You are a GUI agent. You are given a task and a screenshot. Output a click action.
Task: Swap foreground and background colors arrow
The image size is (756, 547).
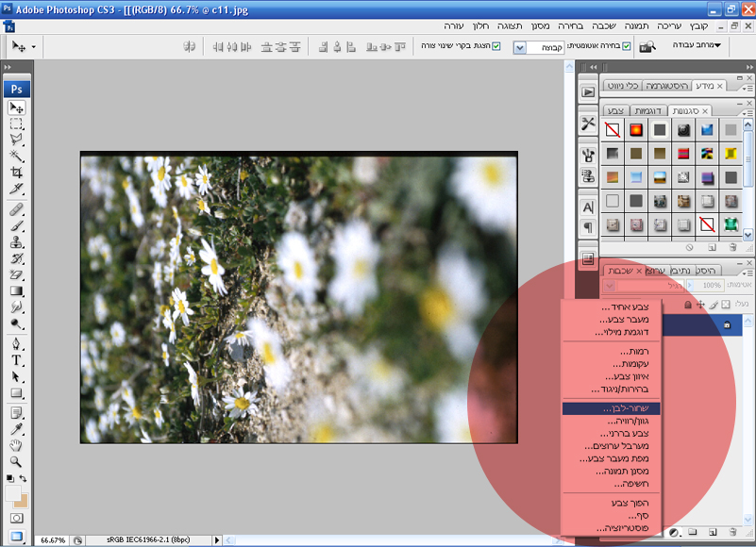(x=23, y=478)
